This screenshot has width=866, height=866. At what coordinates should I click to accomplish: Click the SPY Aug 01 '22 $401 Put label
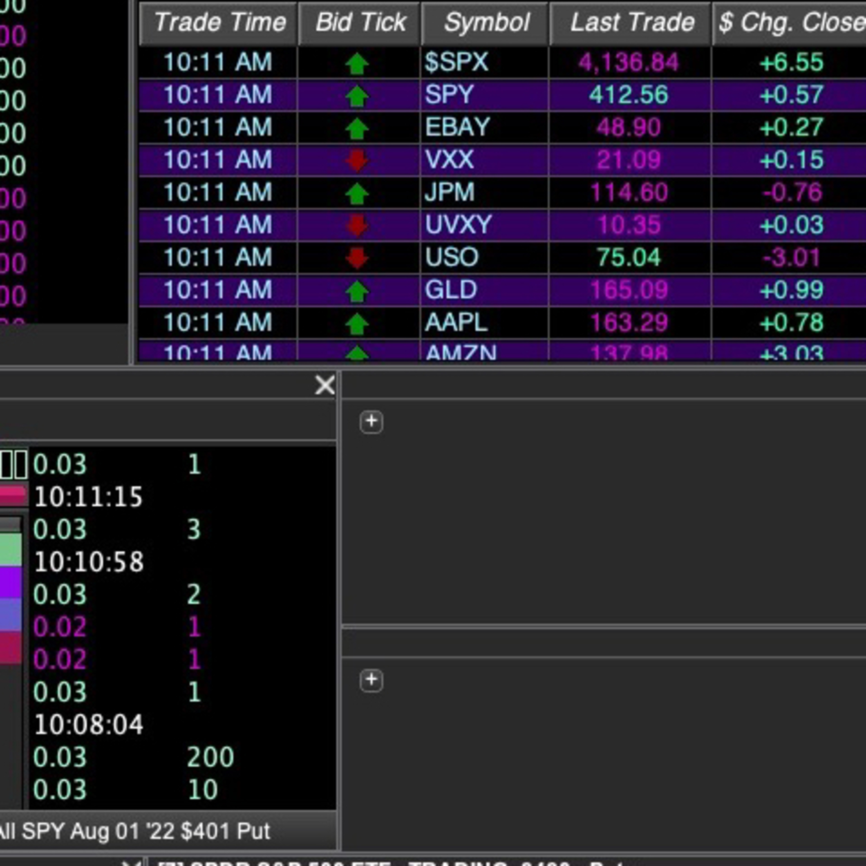coord(146,832)
